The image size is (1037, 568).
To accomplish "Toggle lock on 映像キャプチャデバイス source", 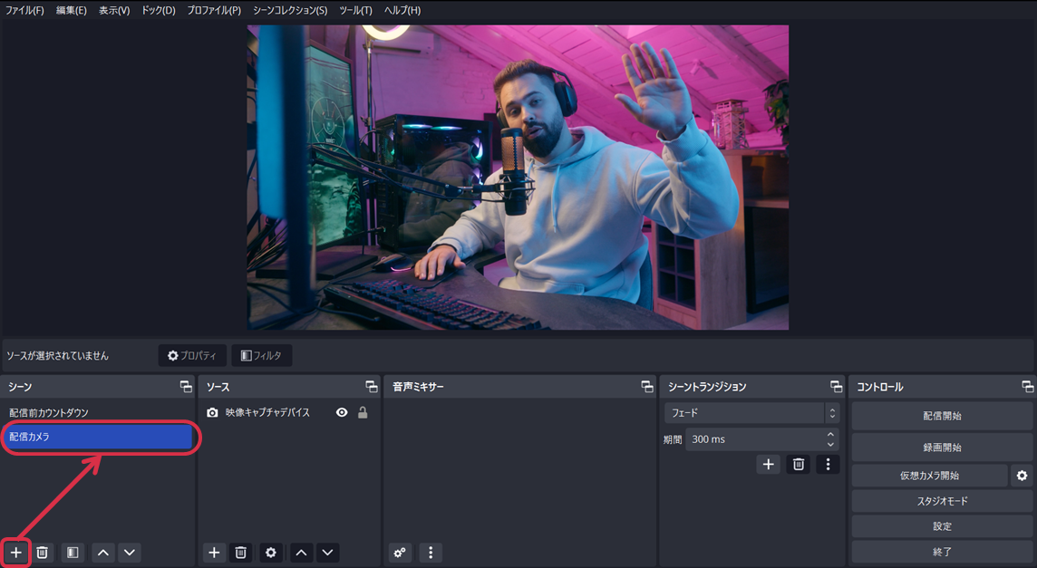I will 363,412.
